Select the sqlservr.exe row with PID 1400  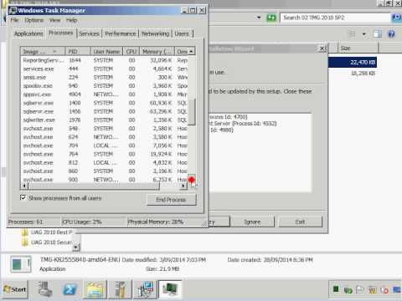pos(104,103)
